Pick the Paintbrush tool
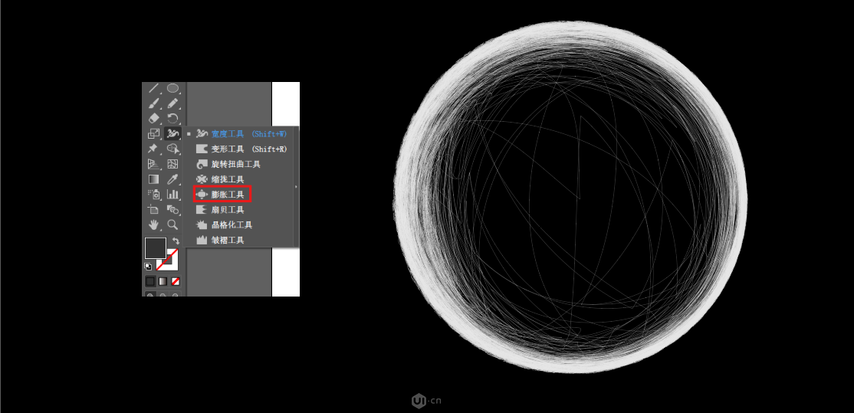 pyautogui.click(x=153, y=103)
